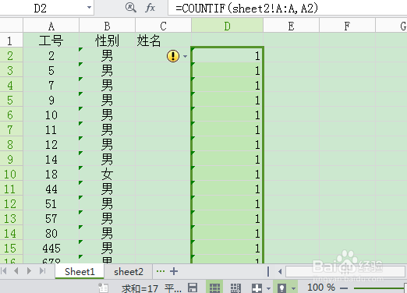
Task: Select column B header
Action: 107,26
